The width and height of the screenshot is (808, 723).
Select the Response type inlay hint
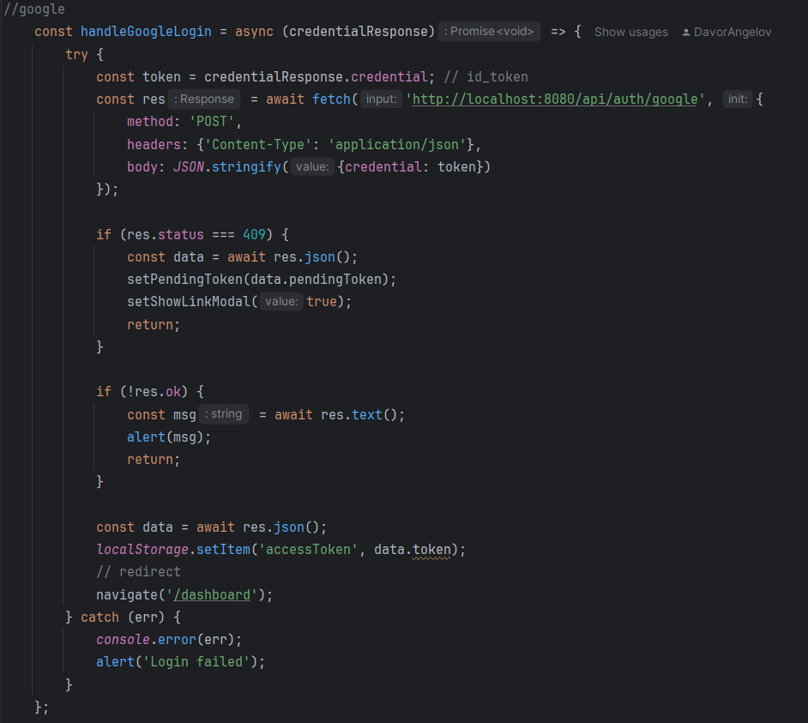[x=205, y=99]
